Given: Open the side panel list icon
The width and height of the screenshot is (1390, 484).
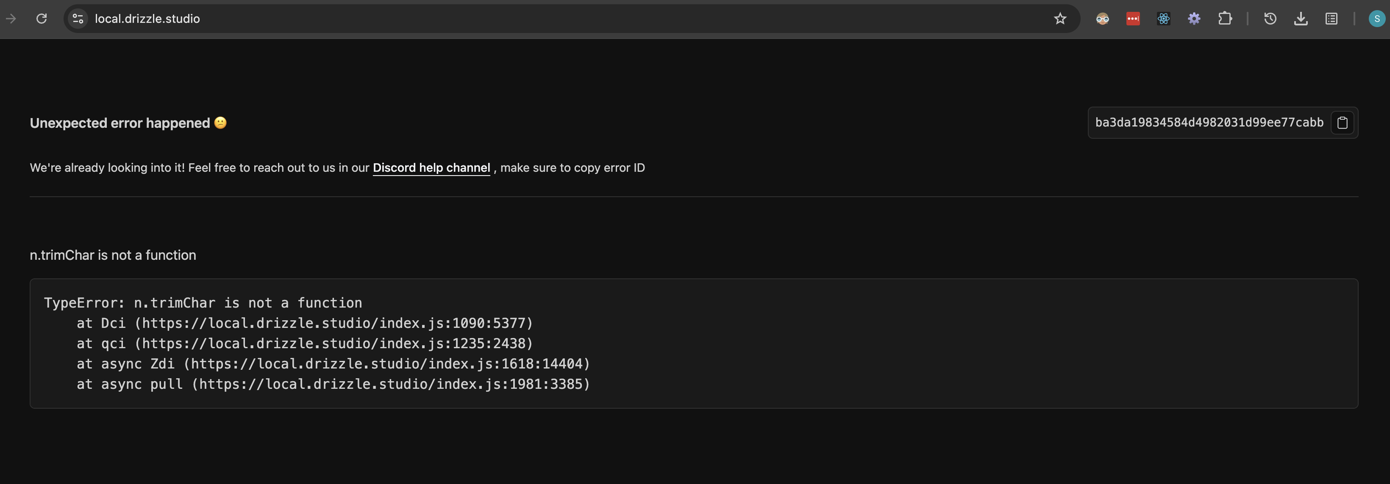Looking at the screenshot, I should click(1331, 19).
